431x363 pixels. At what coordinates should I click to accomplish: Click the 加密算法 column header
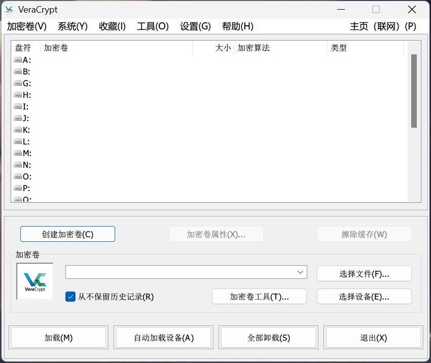(x=280, y=48)
